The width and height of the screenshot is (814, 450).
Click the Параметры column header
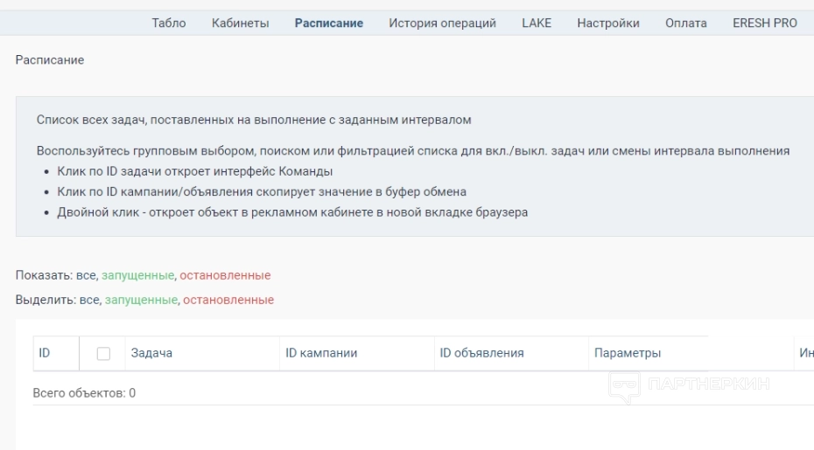[x=627, y=353]
